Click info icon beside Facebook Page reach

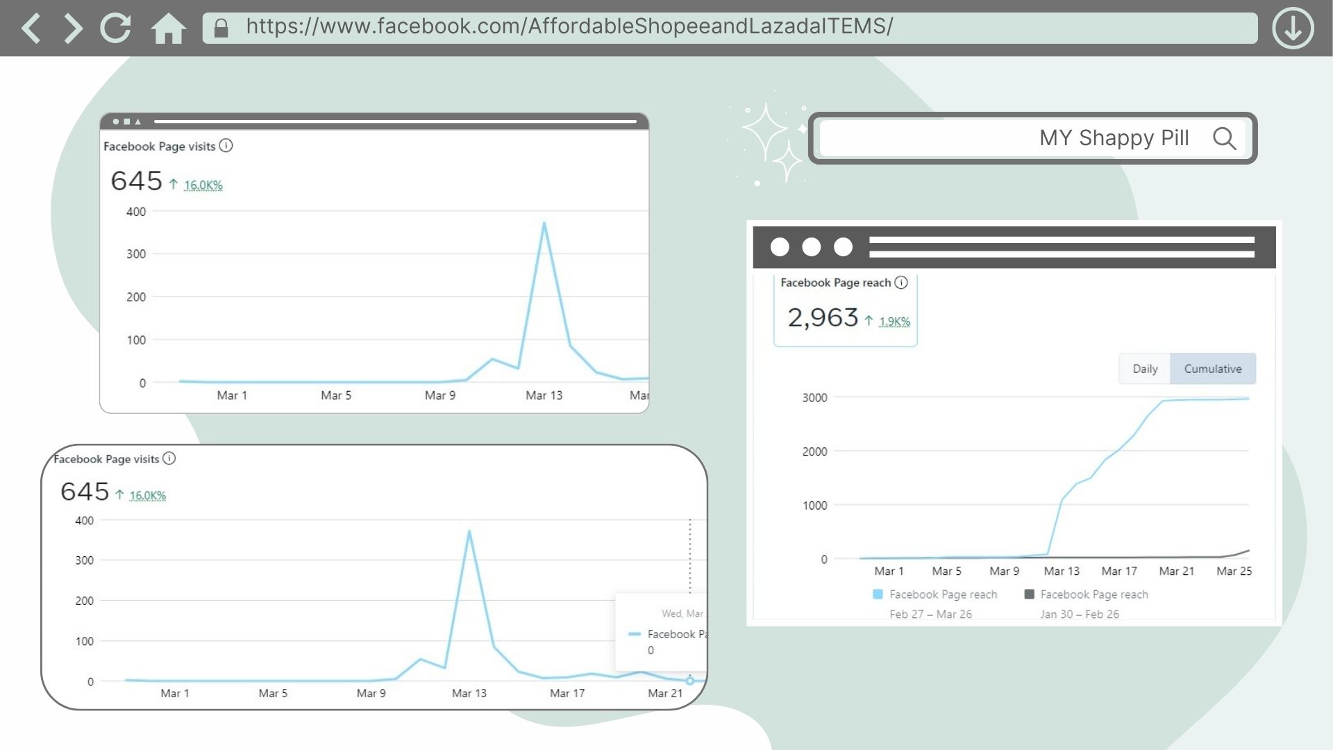pos(901,283)
